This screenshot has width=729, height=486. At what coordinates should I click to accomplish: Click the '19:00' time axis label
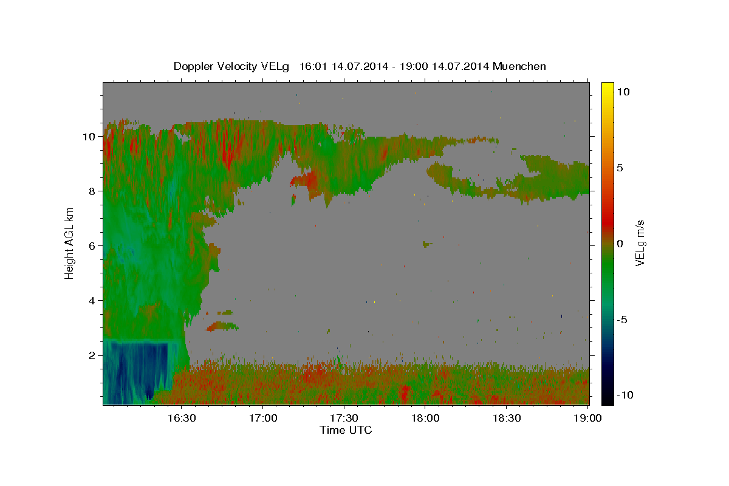(589, 418)
